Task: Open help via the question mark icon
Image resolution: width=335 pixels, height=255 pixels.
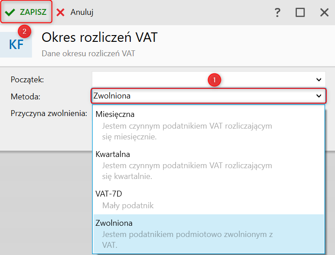Action: point(278,13)
